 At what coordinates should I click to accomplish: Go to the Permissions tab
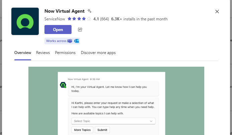(x=65, y=53)
